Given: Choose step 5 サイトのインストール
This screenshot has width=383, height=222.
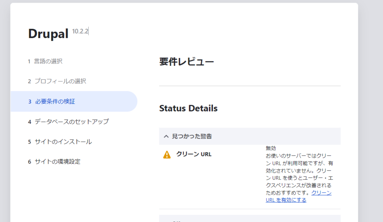Looking at the screenshot, I should pos(63,142).
